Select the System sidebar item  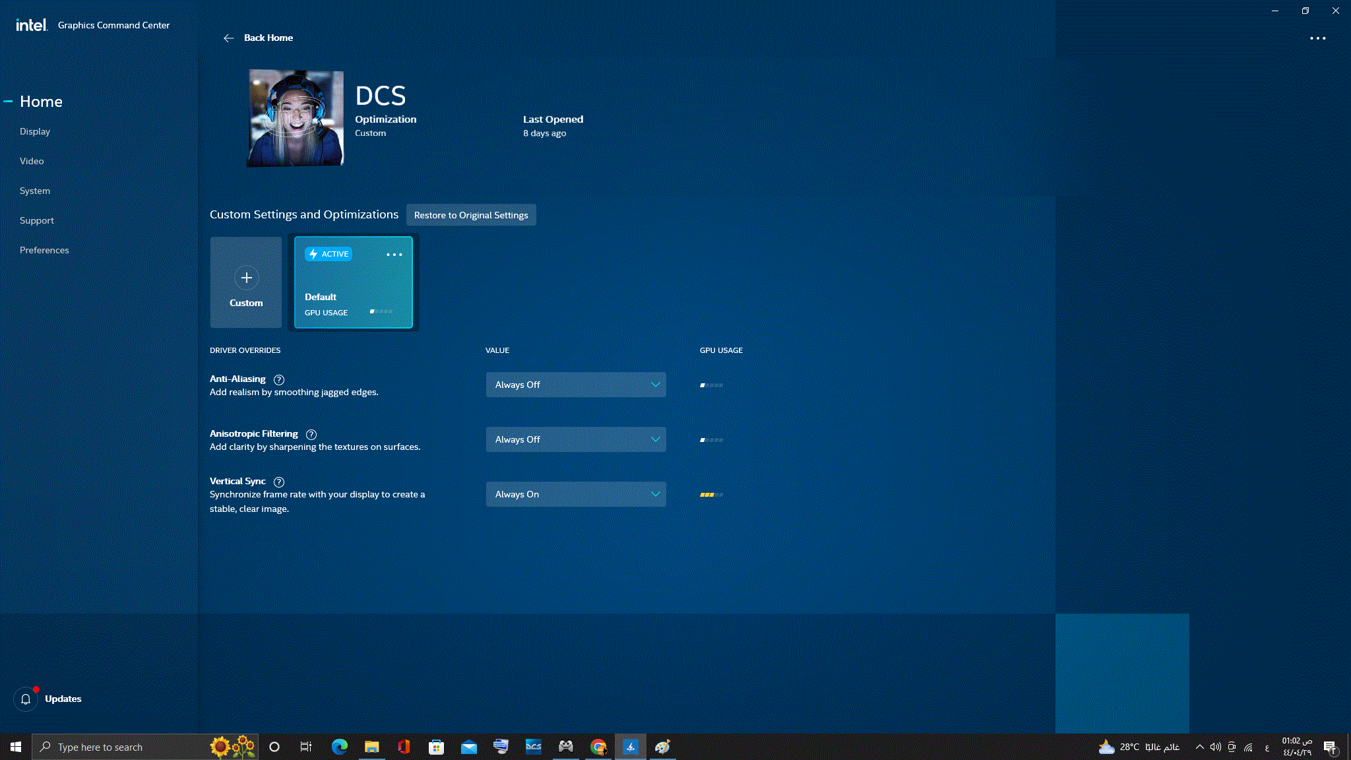tap(35, 191)
